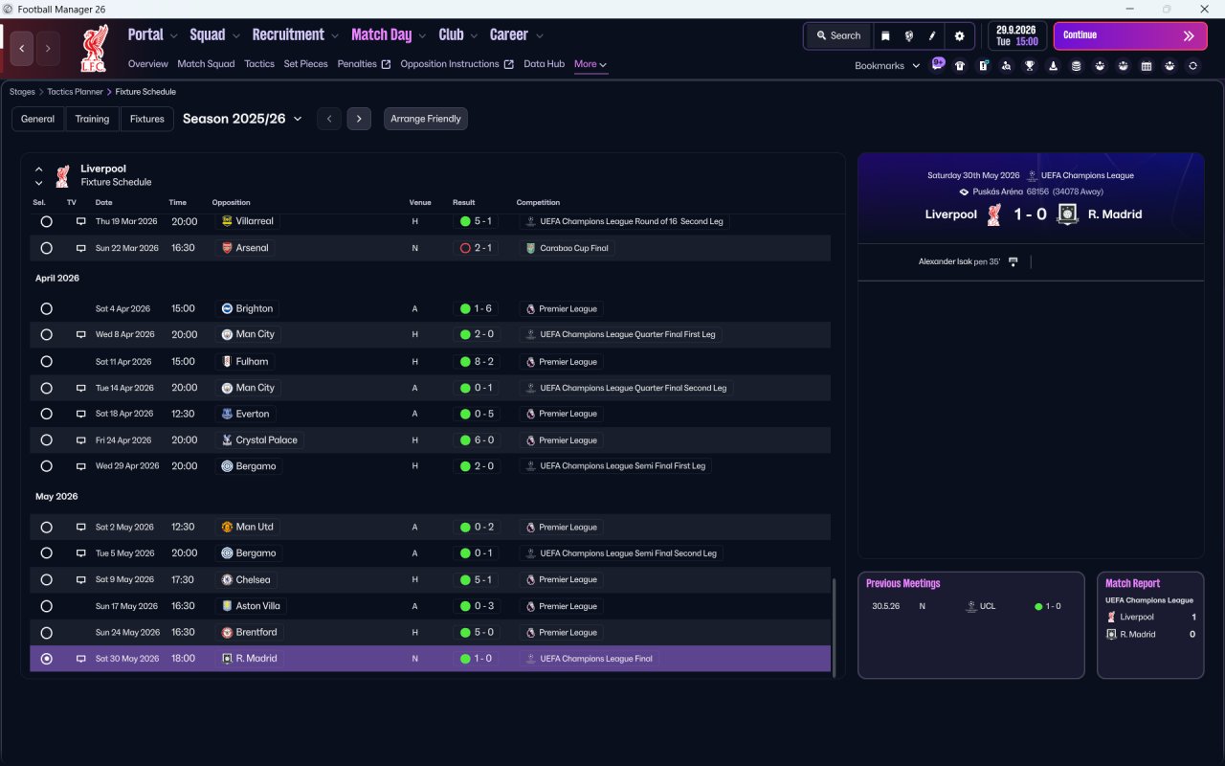The height and width of the screenshot is (766, 1225).
Task: Click the R. Madrid badge in match summary
Action: pos(1067,214)
